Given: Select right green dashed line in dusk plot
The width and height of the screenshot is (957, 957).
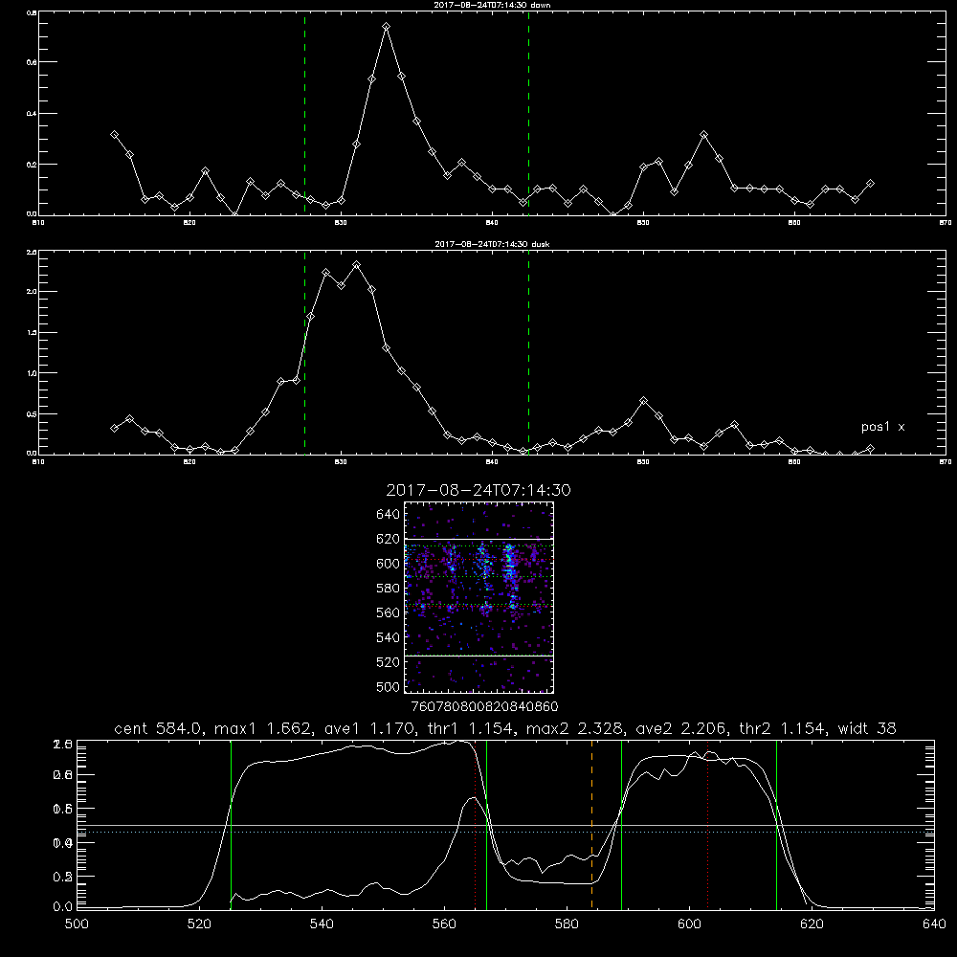Looking at the screenshot, I should point(528,353).
